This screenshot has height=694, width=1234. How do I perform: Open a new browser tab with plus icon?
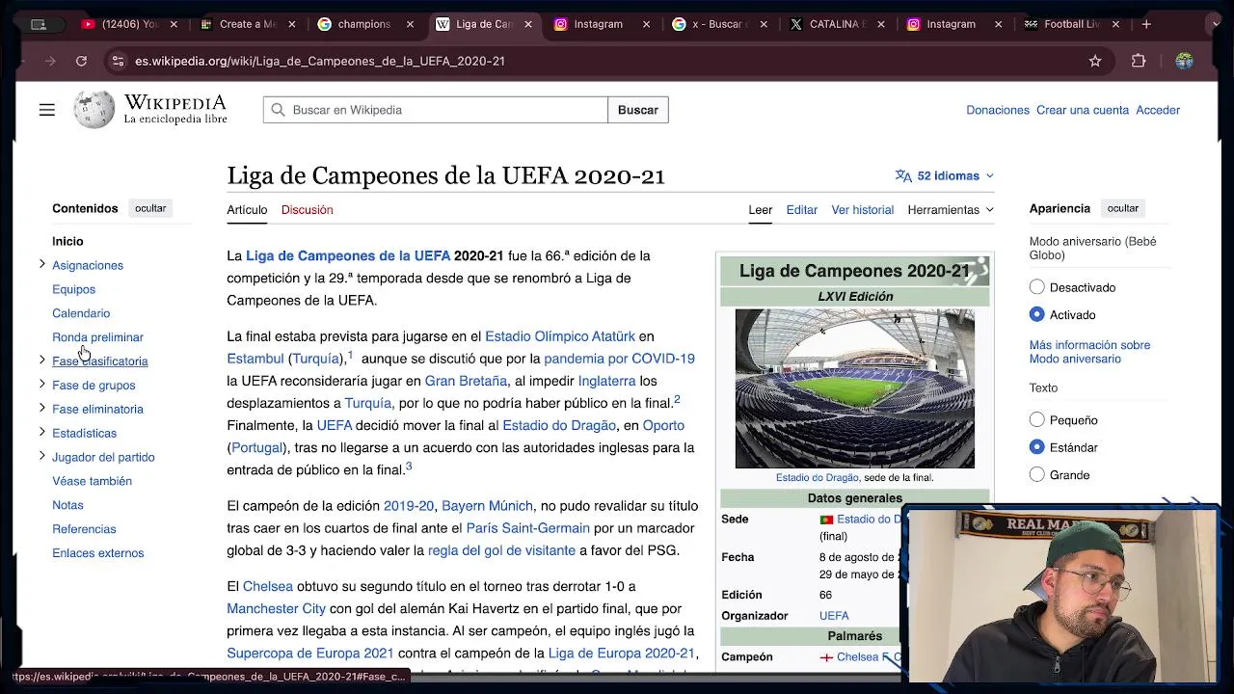tap(1146, 24)
